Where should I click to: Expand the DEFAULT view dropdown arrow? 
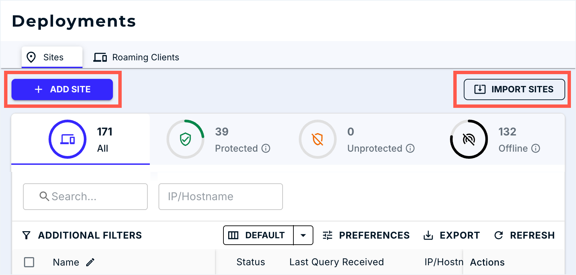tap(303, 235)
